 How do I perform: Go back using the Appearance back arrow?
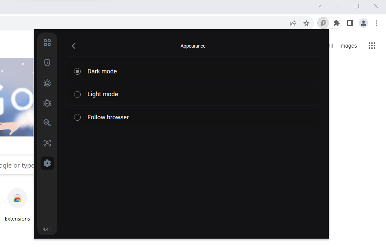[x=74, y=46]
